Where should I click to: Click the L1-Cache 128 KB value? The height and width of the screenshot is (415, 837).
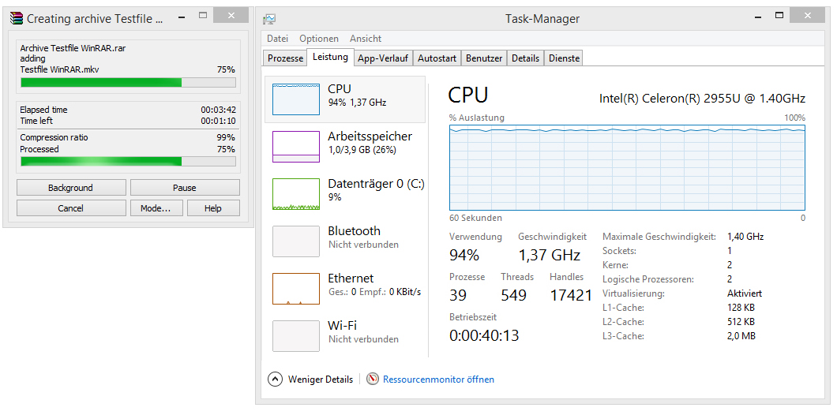coord(741,308)
